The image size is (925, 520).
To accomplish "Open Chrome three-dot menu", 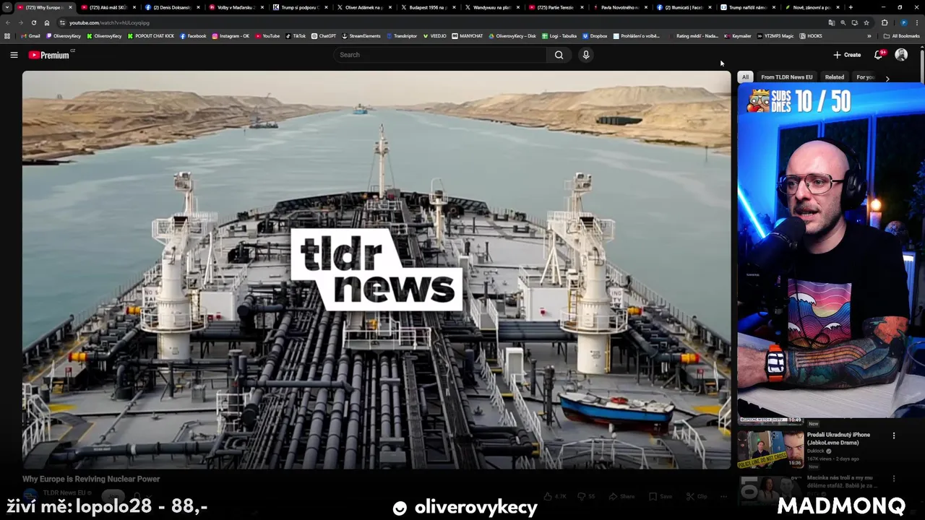I will click(917, 22).
